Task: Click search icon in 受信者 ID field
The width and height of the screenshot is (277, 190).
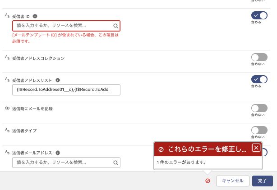Action: click(115, 26)
